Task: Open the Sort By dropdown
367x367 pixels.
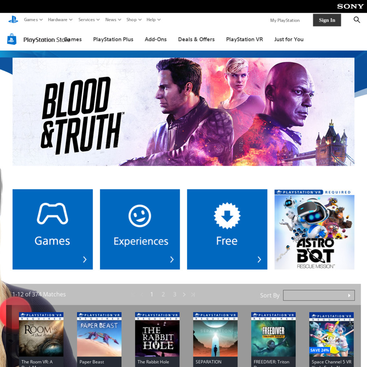Action: (x=319, y=295)
